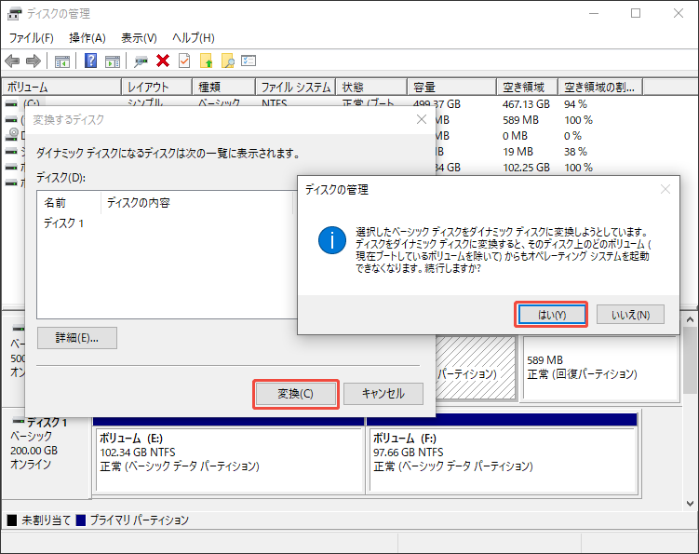Confirm with the はい(Y) button
Viewport: 699px width, 554px height.
coord(551,315)
